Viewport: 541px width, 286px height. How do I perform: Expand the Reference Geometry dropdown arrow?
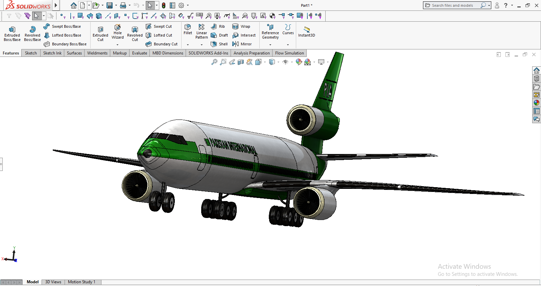pyautogui.click(x=270, y=45)
